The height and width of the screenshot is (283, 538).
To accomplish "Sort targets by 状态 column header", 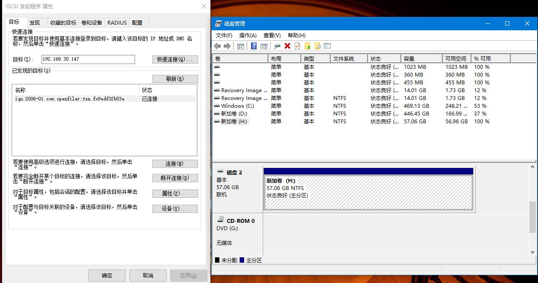I will point(168,90).
